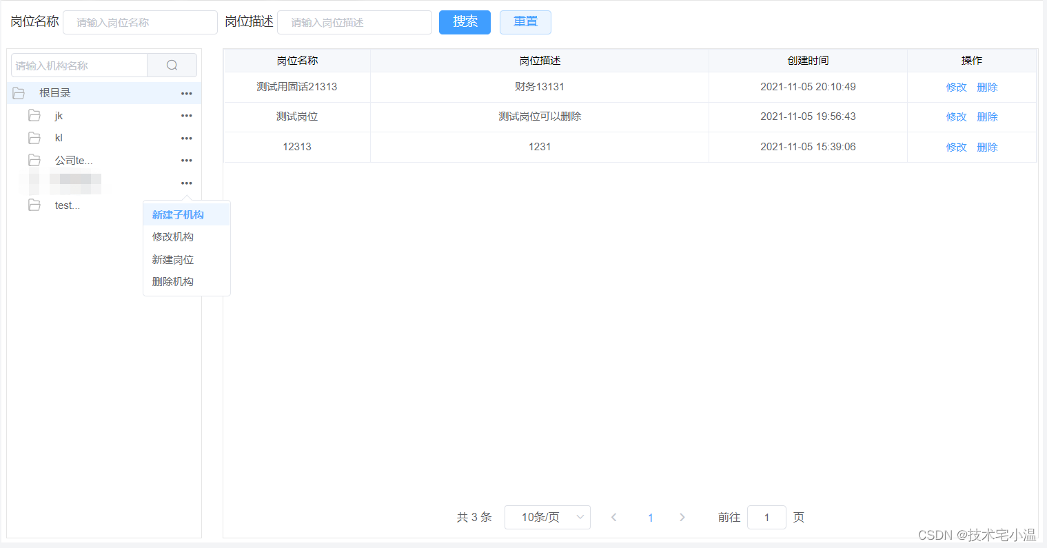Click the 前往 page number input
The width and height of the screenshot is (1047, 548).
tap(766, 517)
